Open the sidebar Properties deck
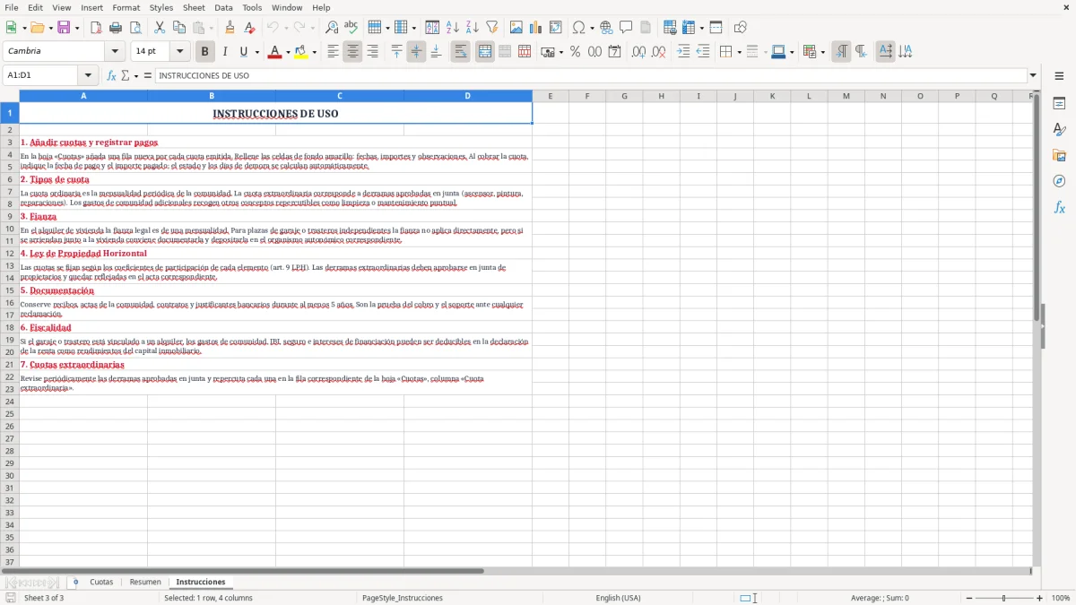 (x=1059, y=103)
